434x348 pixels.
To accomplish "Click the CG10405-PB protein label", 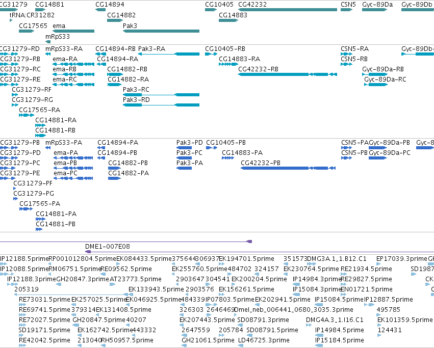I will click(226, 143).
